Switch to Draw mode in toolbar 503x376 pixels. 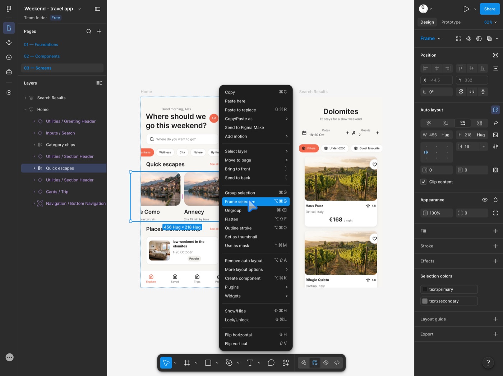(x=304, y=363)
